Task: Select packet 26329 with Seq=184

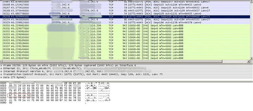Action: coord(125,22)
